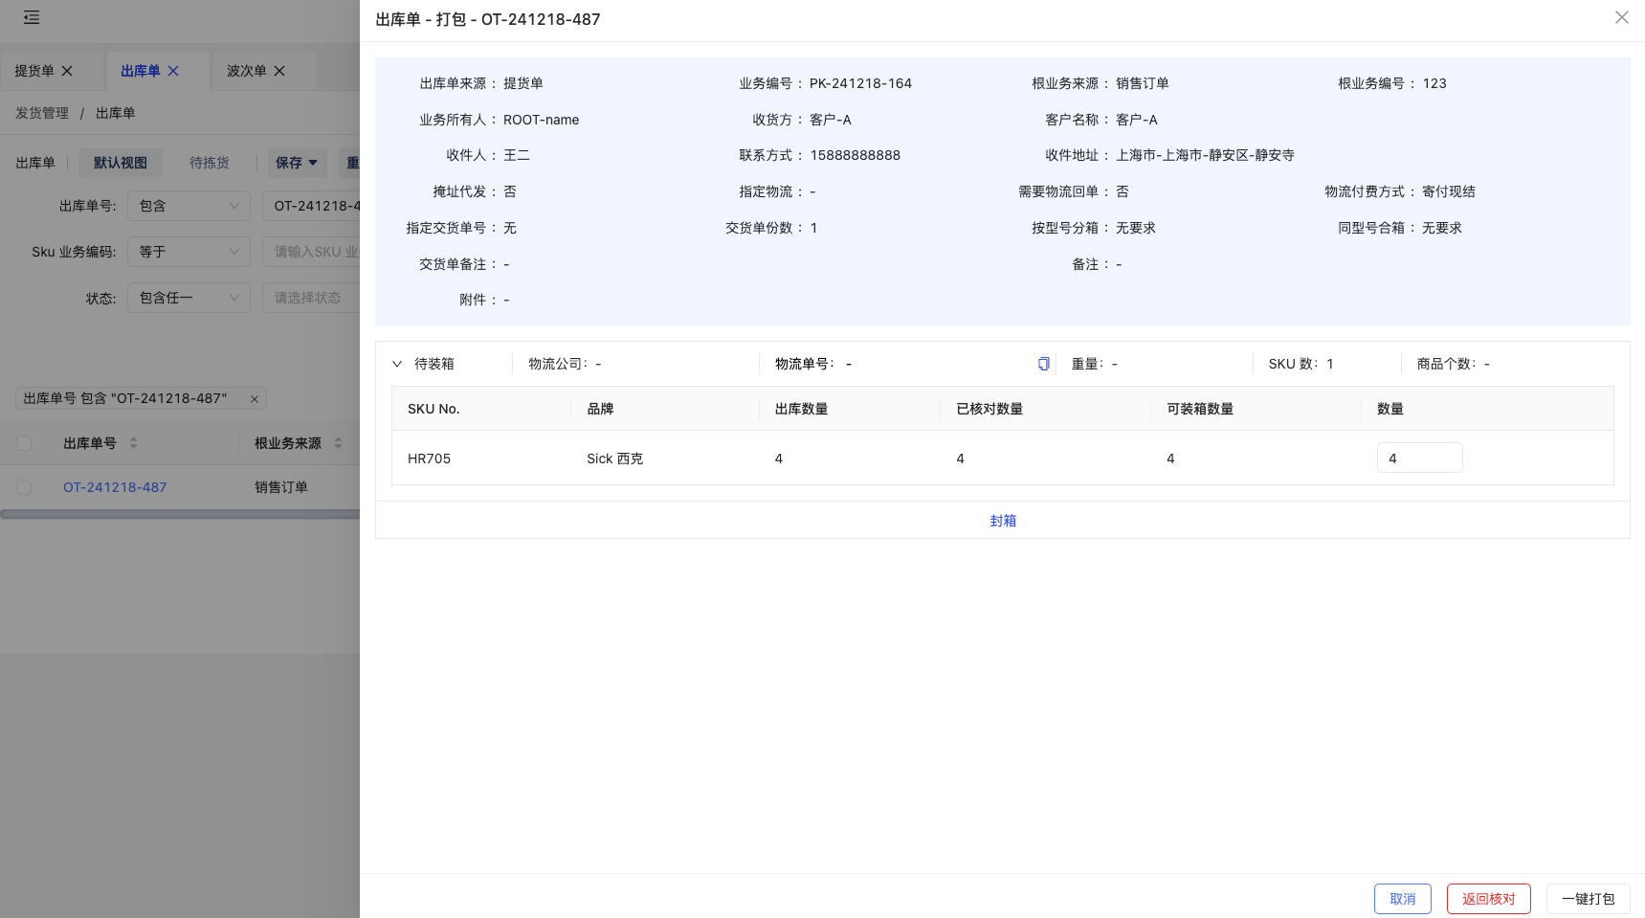Toggle the select-all checkbox in table header
The width and height of the screenshot is (1645, 918).
point(24,443)
